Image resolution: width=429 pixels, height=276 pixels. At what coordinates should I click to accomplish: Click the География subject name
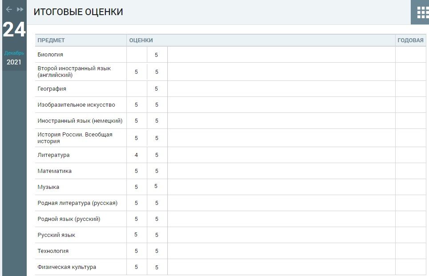[x=52, y=89]
